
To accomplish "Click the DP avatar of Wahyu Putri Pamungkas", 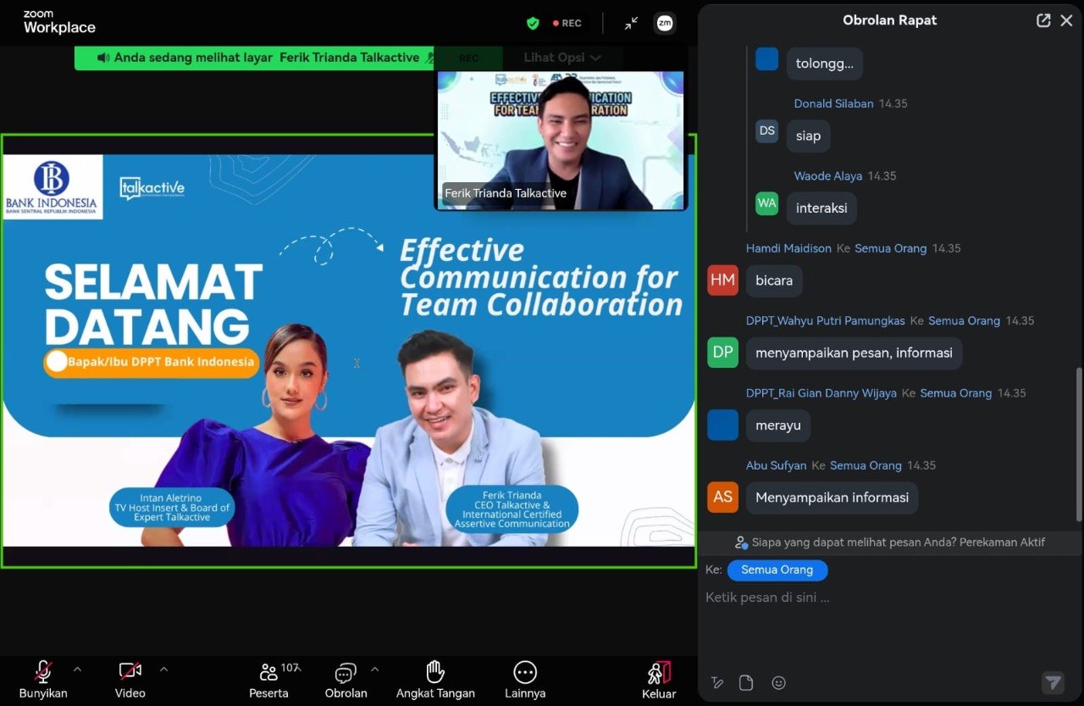I will point(722,353).
